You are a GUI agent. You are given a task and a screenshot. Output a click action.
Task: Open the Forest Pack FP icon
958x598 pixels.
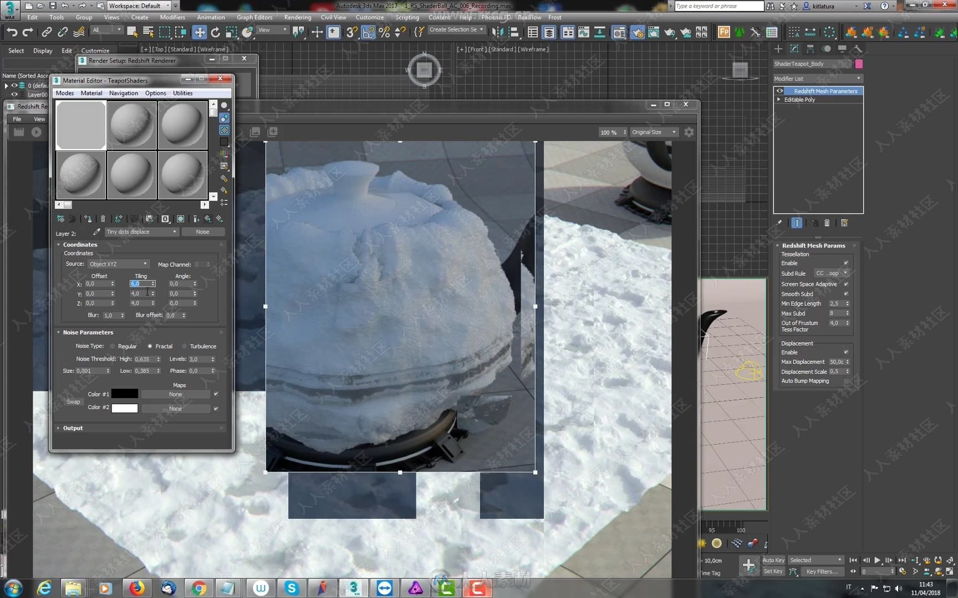tap(723, 32)
